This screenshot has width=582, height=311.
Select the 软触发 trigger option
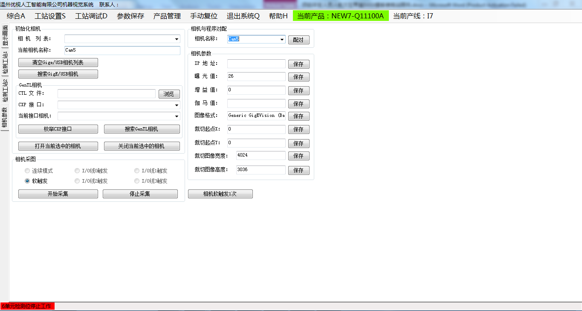[27, 181]
